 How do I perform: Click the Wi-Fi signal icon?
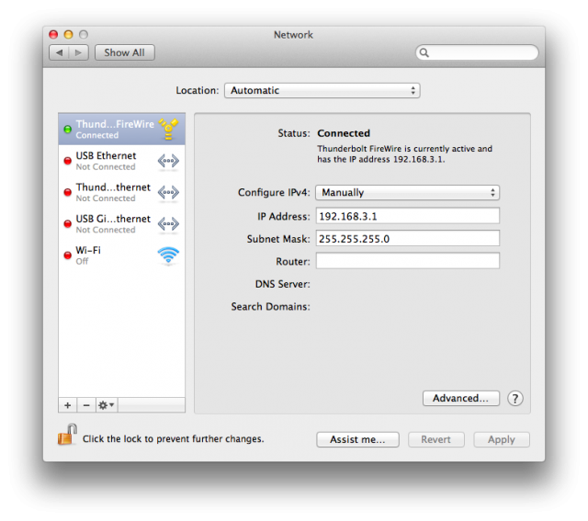pos(168,255)
